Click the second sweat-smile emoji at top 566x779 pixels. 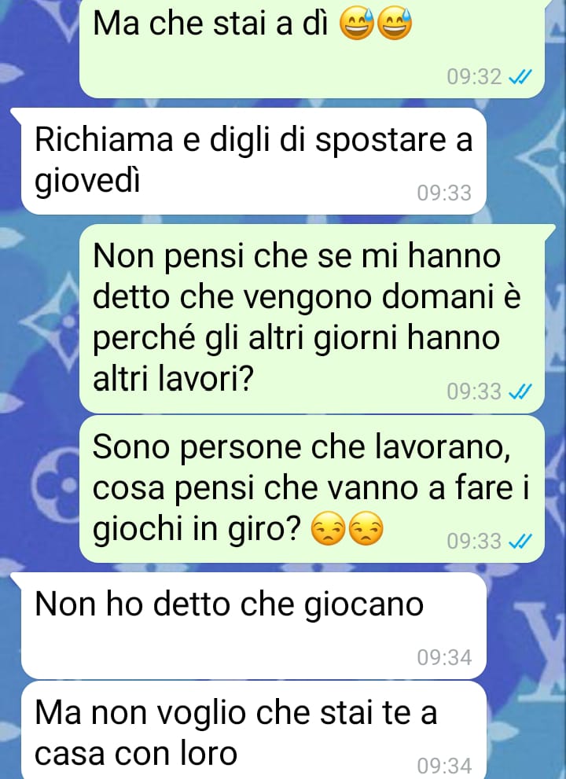click(395, 24)
